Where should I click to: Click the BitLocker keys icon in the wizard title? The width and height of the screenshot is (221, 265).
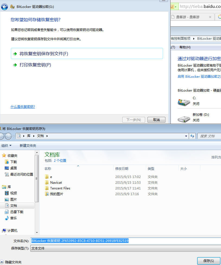coord(12,7)
